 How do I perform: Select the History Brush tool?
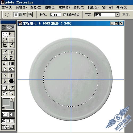pos(11,58)
